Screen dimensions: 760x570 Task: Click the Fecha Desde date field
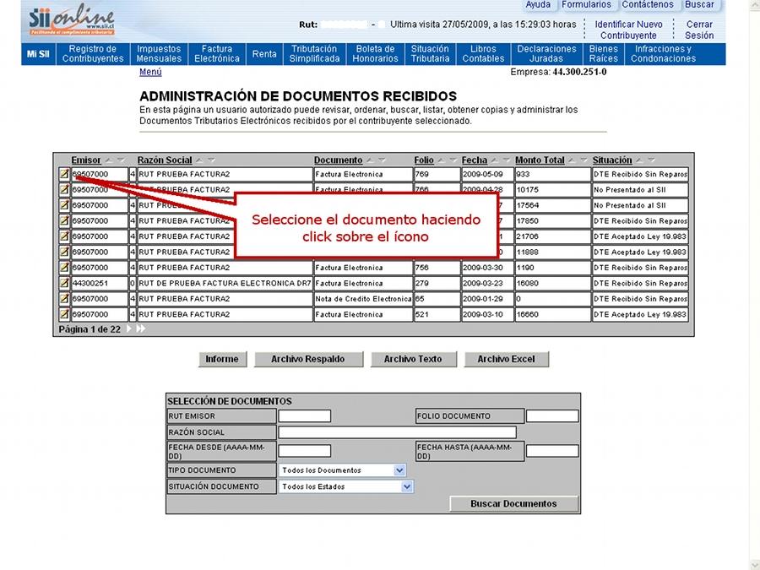pos(304,451)
